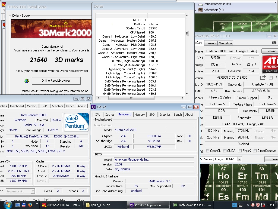
Task: Toggle the CUDA checkbox
Action: (x=225, y=151)
